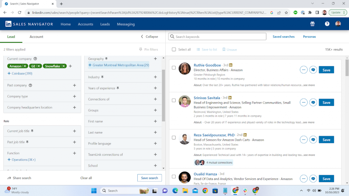Viewport: 349px width, 196px height.
Task: Click the Save search button
Action: click(x=149, y=178)
